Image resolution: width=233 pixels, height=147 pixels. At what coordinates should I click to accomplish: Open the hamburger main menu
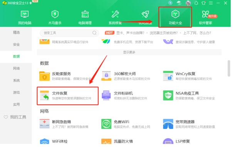[x=211, y=3]
